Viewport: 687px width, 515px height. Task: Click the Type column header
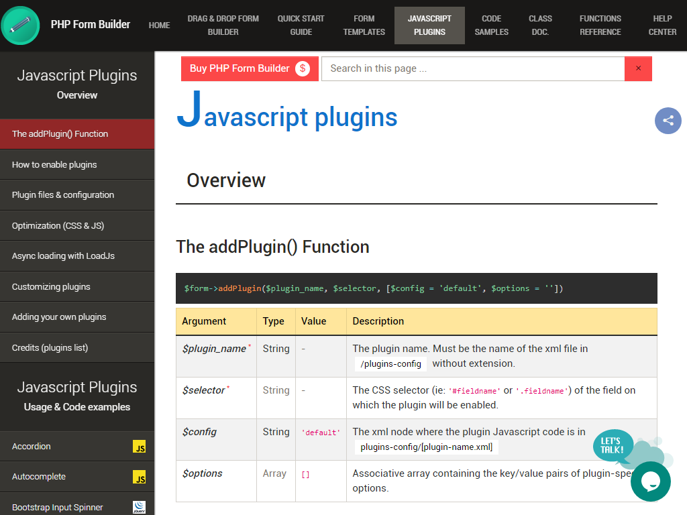276,321
